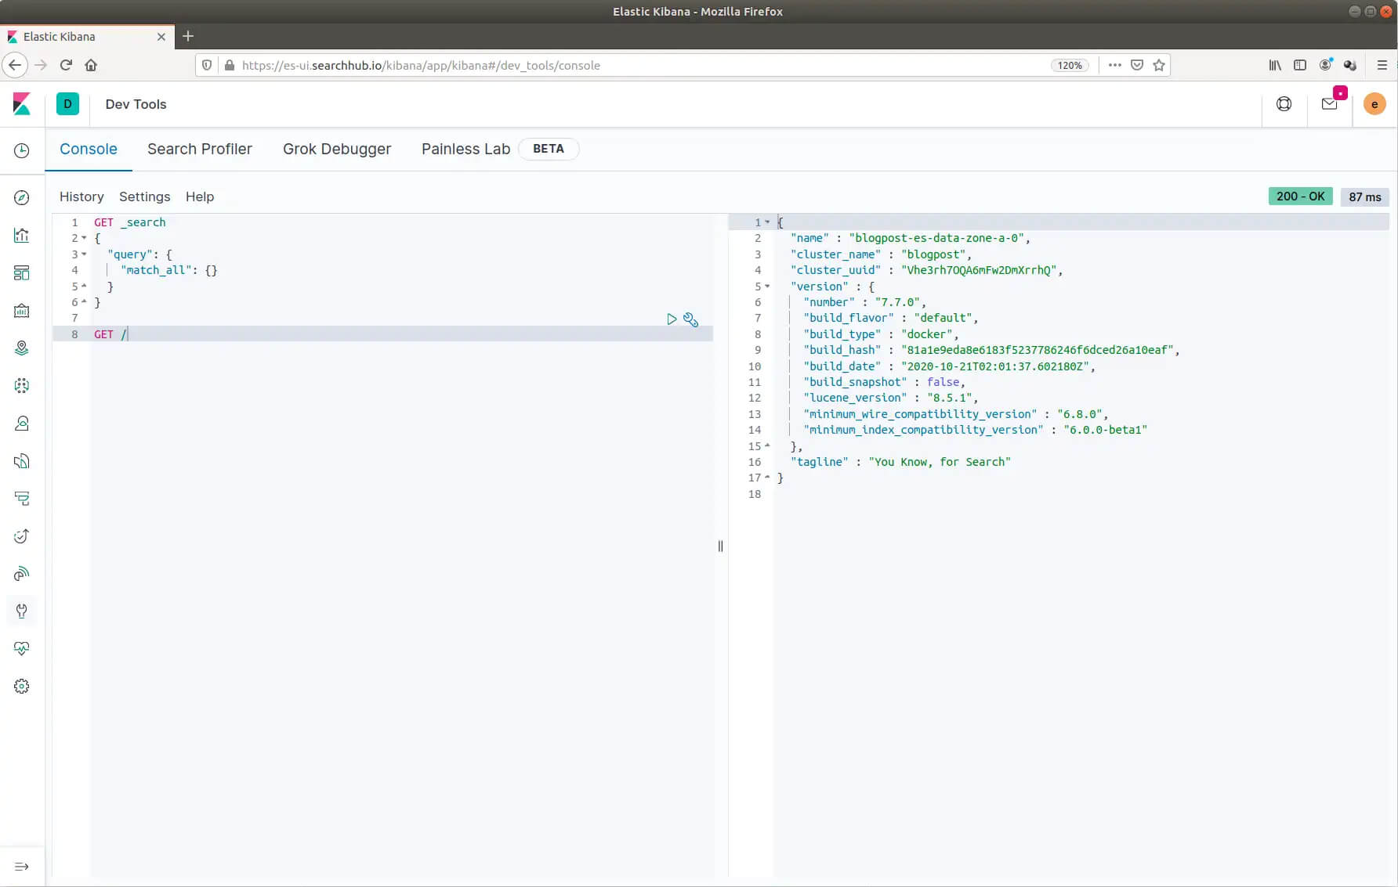Open the newsfeed envelope icon top right

pyautogui.click(x=1329, y=103)
